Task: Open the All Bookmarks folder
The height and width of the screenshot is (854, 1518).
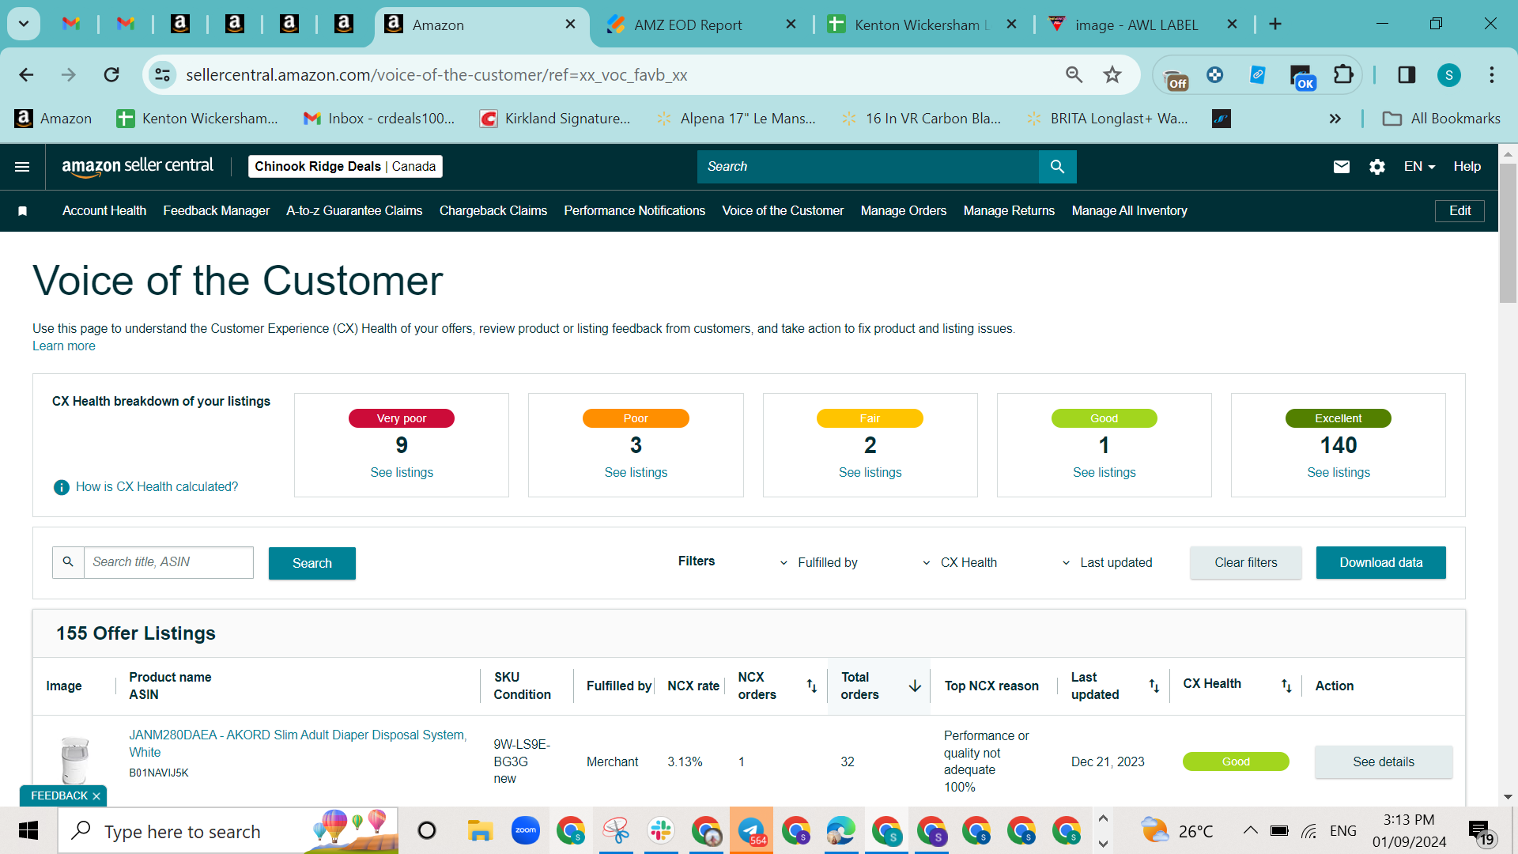Action: click(x=1441, y=119)
